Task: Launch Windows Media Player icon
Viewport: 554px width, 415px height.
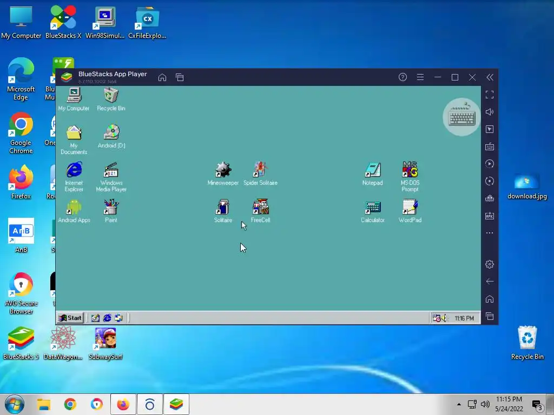Action: pos(111,177)
